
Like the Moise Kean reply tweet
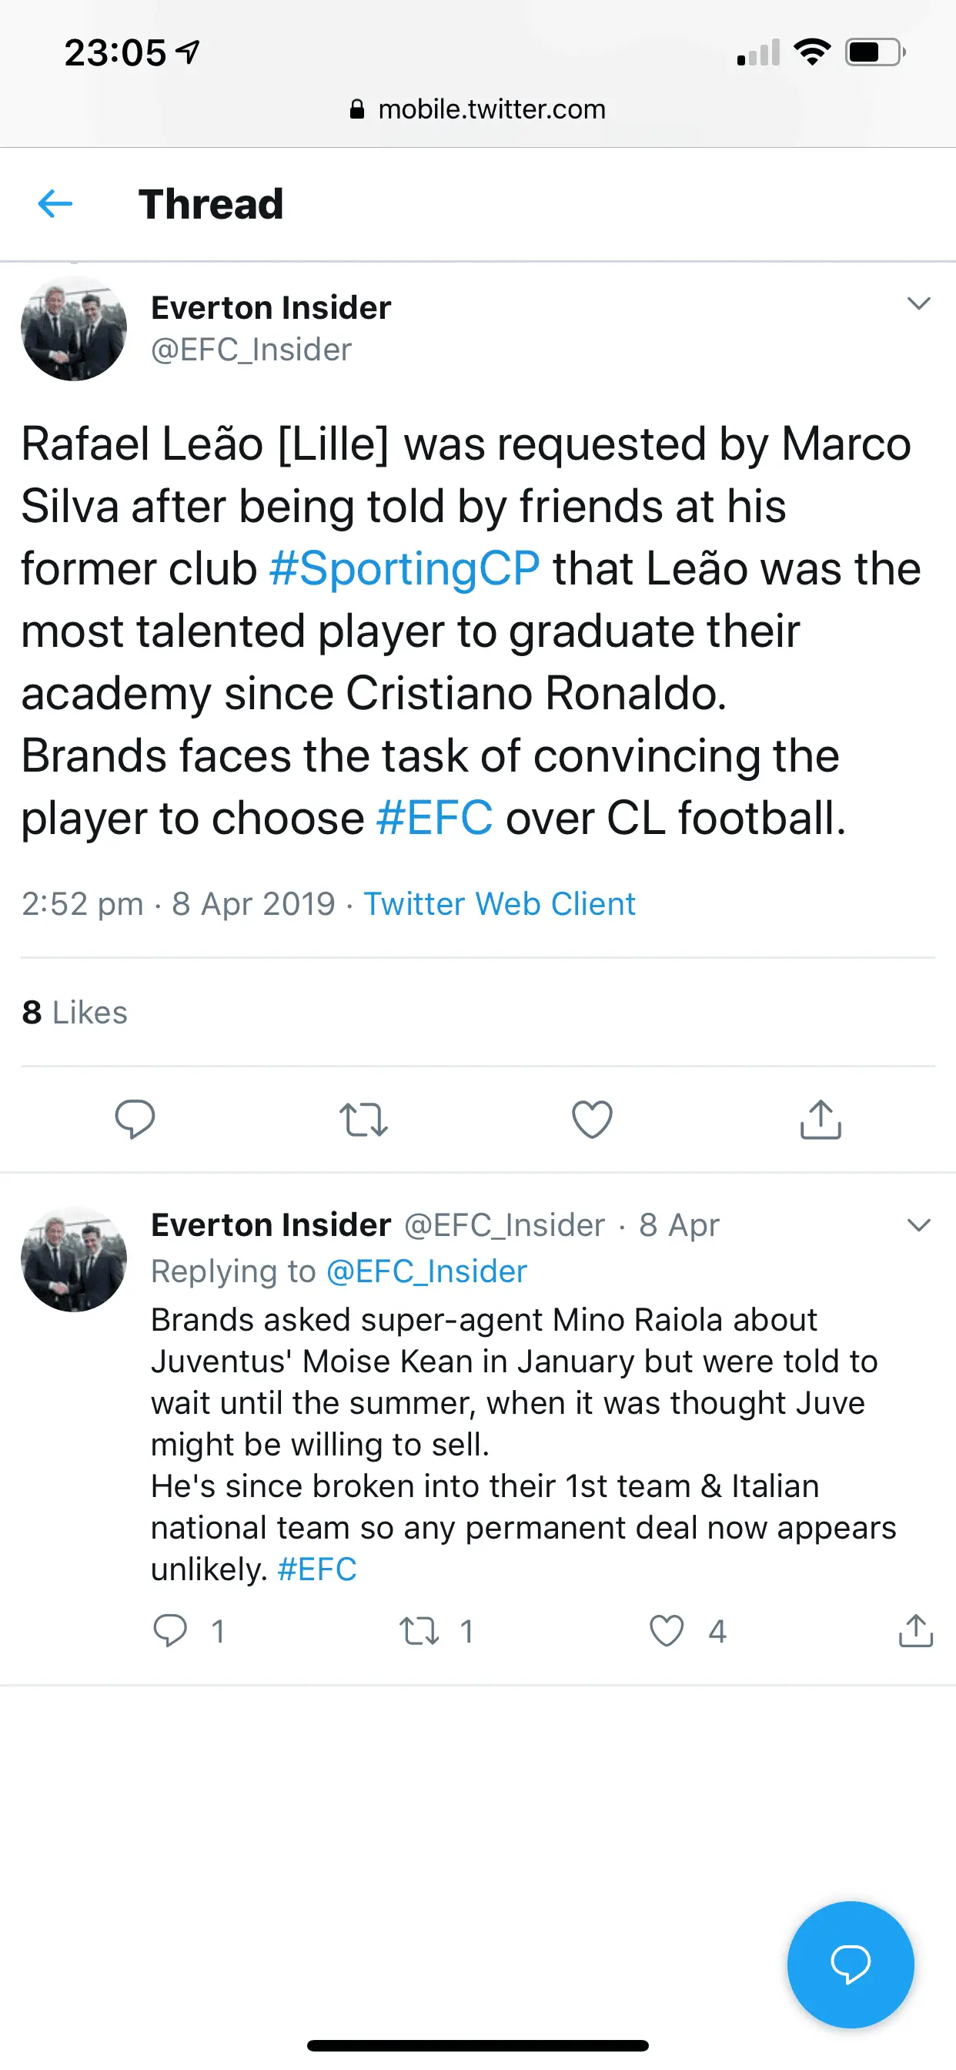point(667,1631)
